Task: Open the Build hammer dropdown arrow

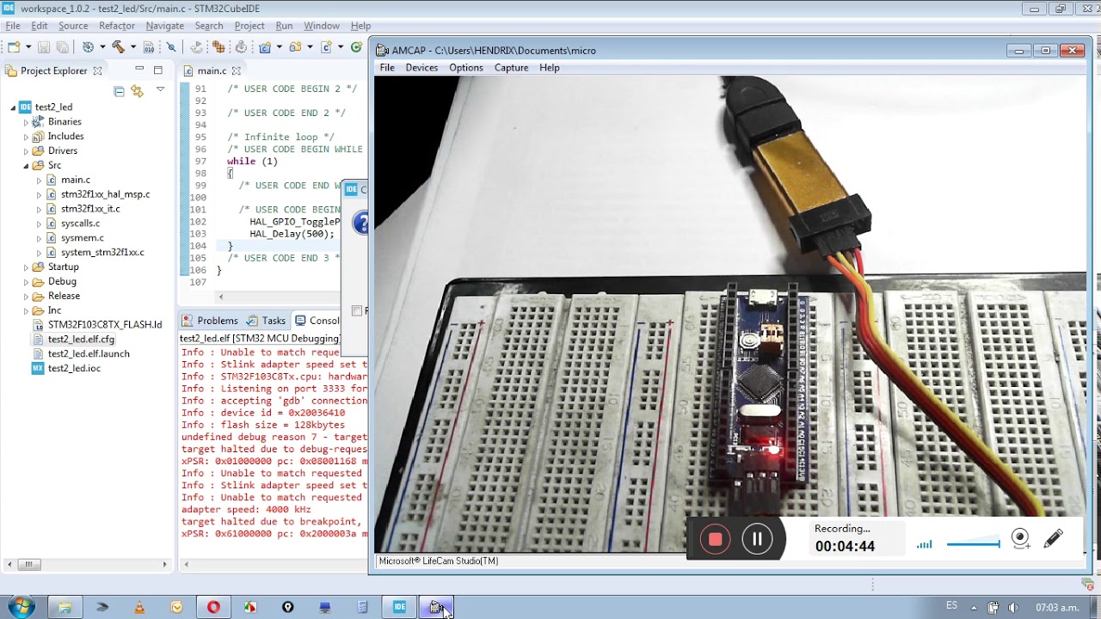Action: [x=132, y=47]
